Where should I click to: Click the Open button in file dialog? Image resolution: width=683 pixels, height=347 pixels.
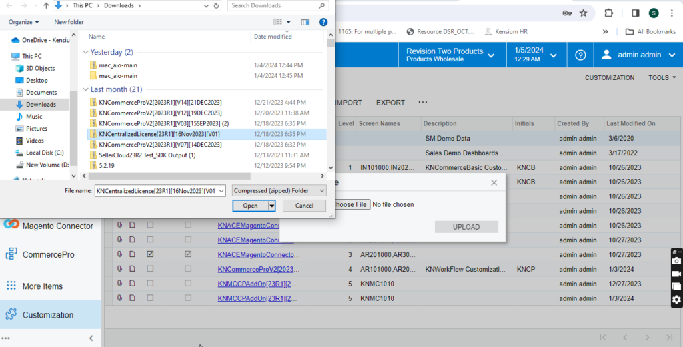[x=251, y=206]
